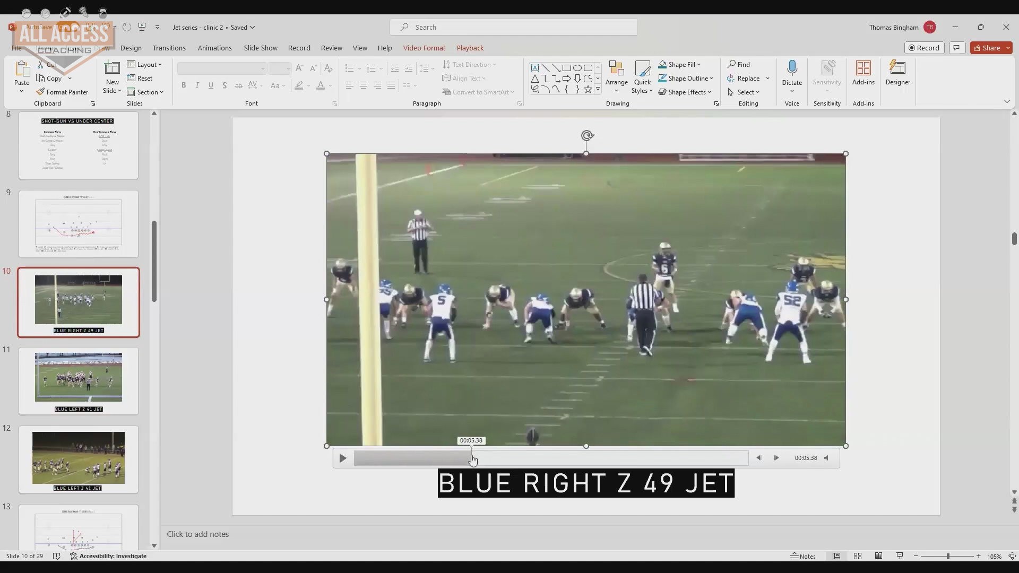Image resolution: width=1019 pixels, height=573 pixels.
Task: Click the Search box
Action: [514, 27]
